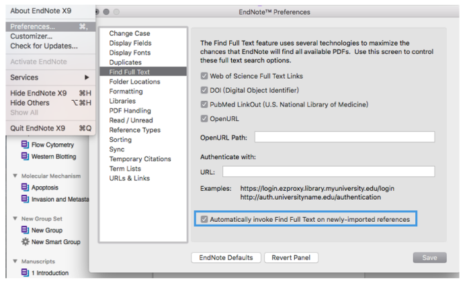Toggle the DOI (Digital Object Identifier) checkbox
Viewport: 465px width, 283px height.
[x=204, y=90]
